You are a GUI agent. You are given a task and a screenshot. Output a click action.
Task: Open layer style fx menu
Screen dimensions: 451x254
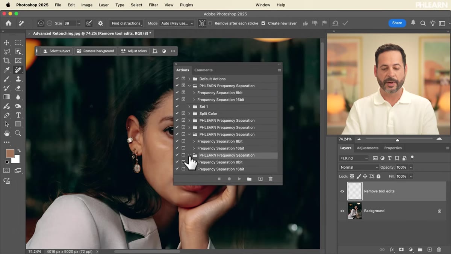392,249
